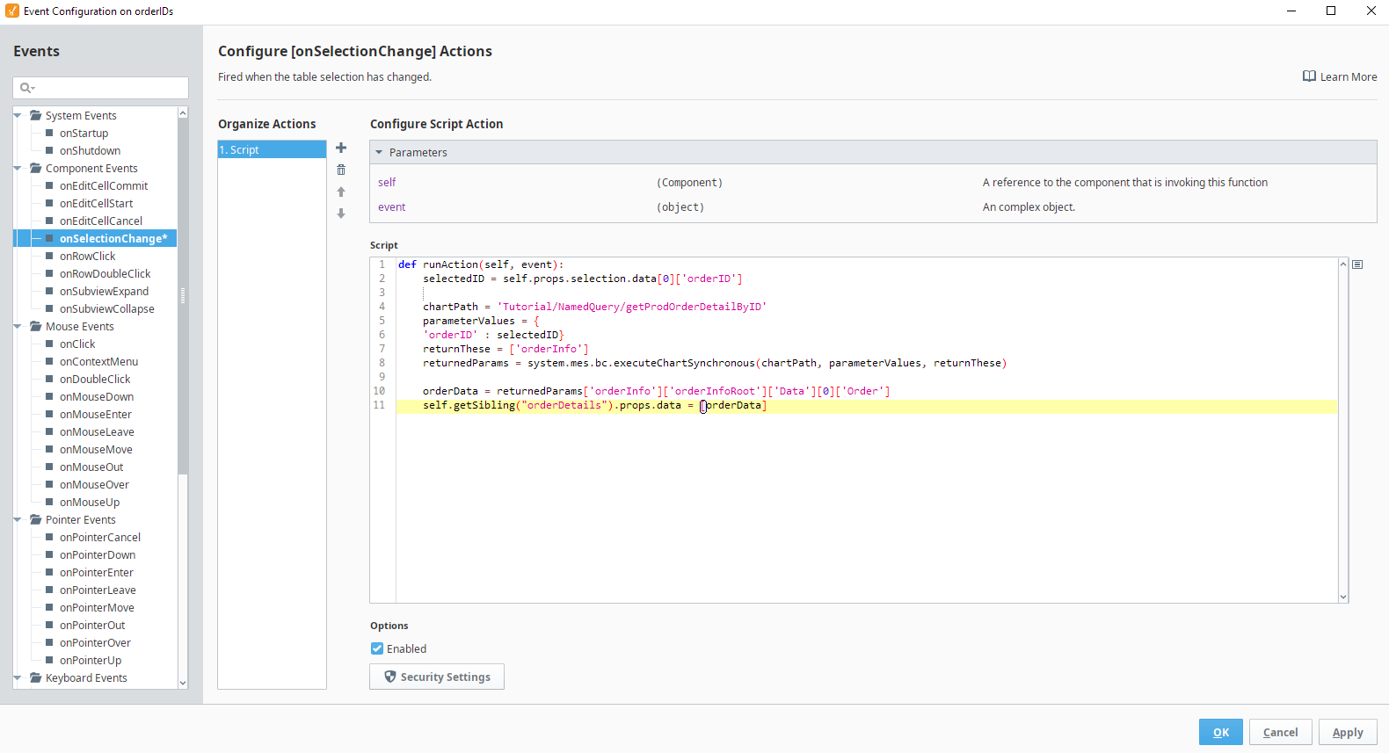Uncheck the Enabled checkbox
1389x753 pixels.
pos(377,649)
